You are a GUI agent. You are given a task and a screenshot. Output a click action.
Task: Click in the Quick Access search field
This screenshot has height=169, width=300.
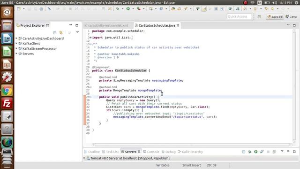(x=239, y=17)
